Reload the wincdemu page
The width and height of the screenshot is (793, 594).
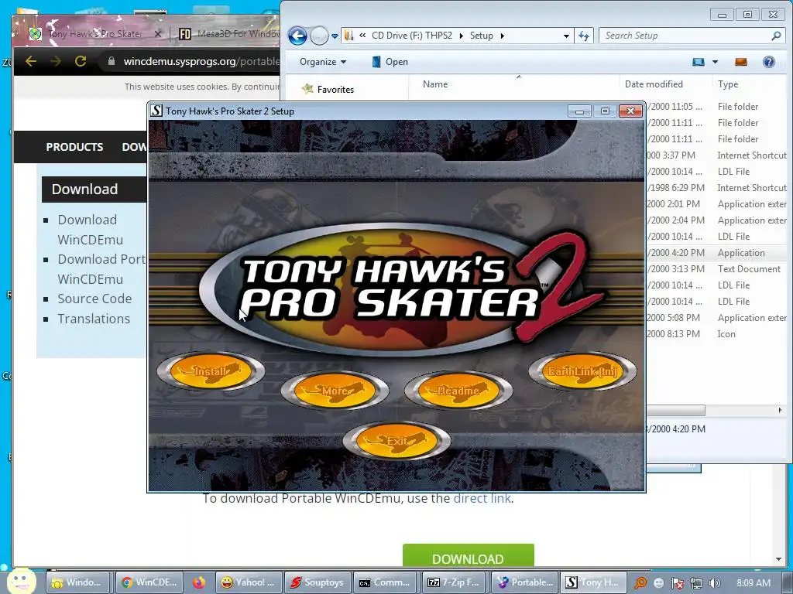(x=81, y=61)
